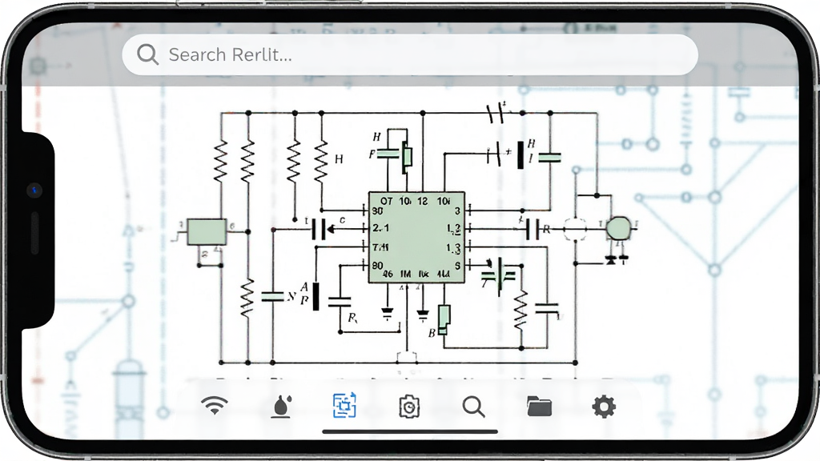Tap the Wi-Fi icon in the bottom toolbar
The height and width of the screenshot is (461, 820).
(x=215, y=405)
